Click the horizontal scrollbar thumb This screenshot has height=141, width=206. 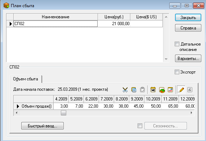(63, 113)
